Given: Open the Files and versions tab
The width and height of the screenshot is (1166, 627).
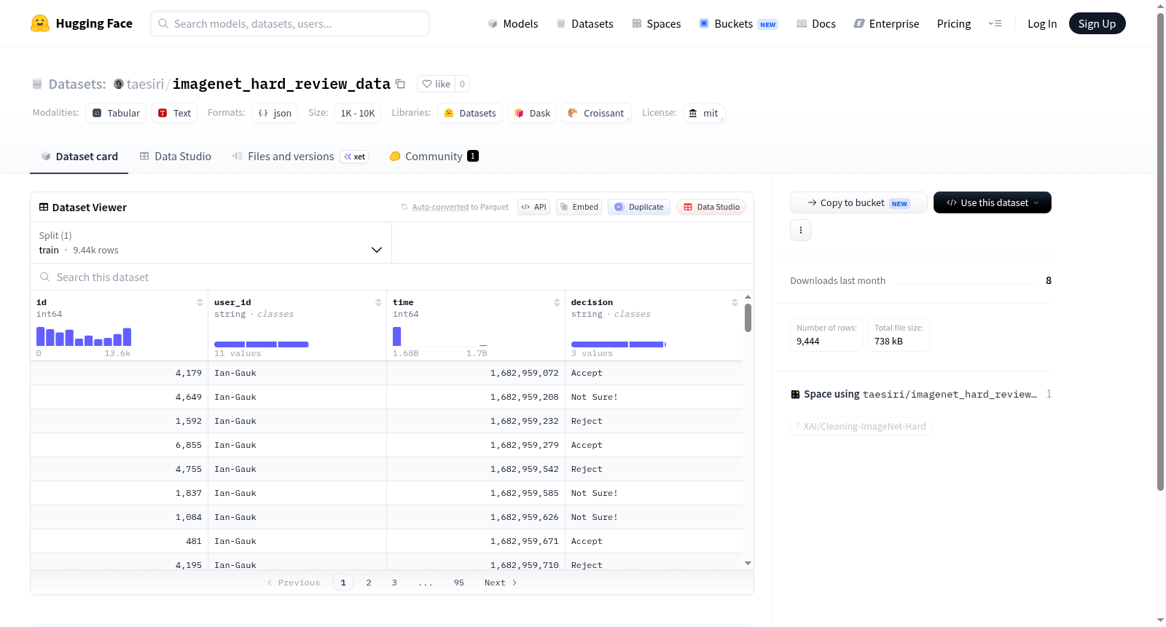Looking at the screenshot, I should coord(300,157).
